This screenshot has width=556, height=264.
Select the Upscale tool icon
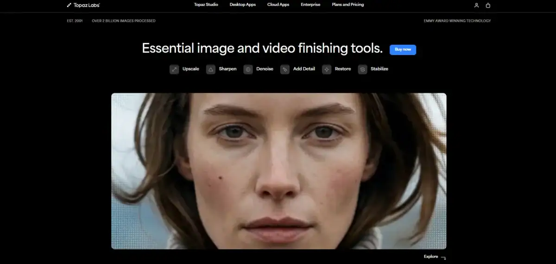click(174, 69)
